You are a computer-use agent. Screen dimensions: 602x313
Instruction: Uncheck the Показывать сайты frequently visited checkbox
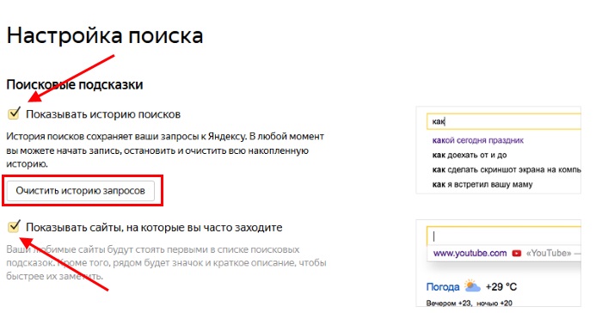click(14, 227)
